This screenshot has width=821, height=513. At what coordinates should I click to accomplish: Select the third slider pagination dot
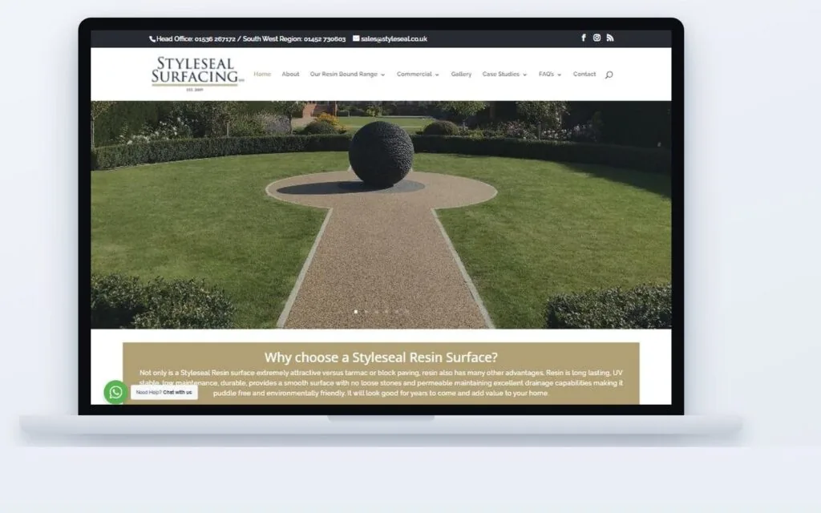[x=376, y=312]
